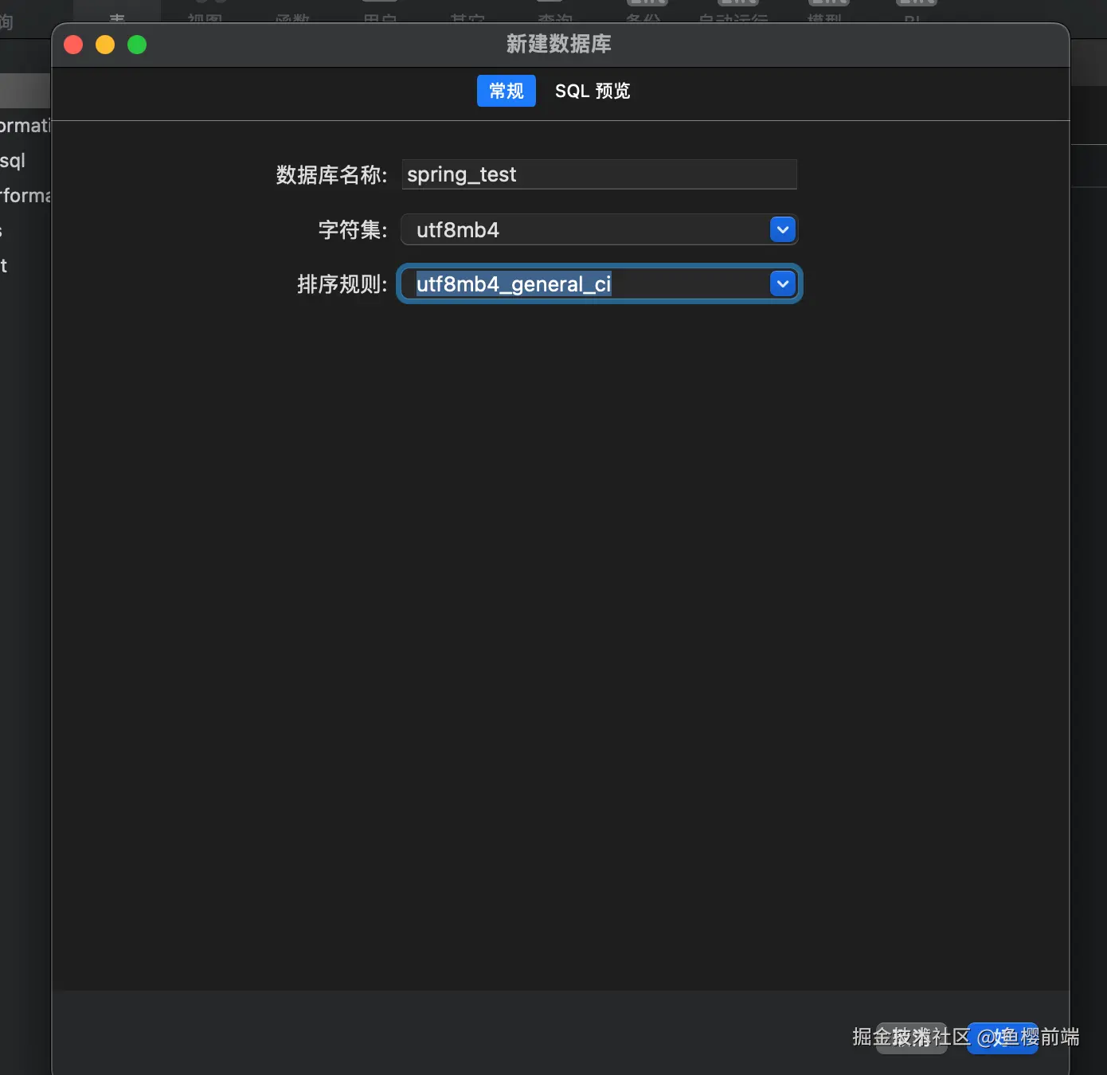Switch to the 常规 tab
Screen dimensions: 1107x1075
[506, 91]
